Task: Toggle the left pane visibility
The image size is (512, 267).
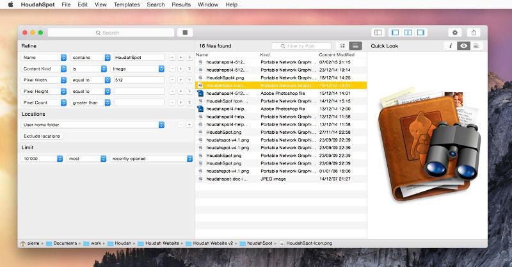Action: point(394,33)
